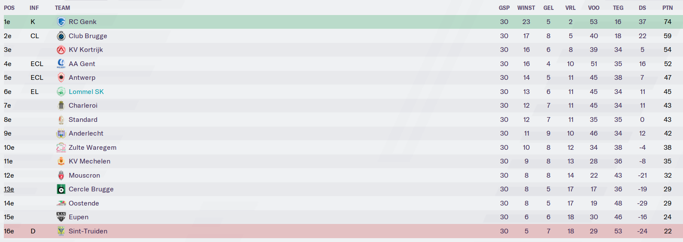The image size is (683, 242).
Task: Click the KV Kortrijk club crest
Action: pyautogui.click(x=61, y=50)
